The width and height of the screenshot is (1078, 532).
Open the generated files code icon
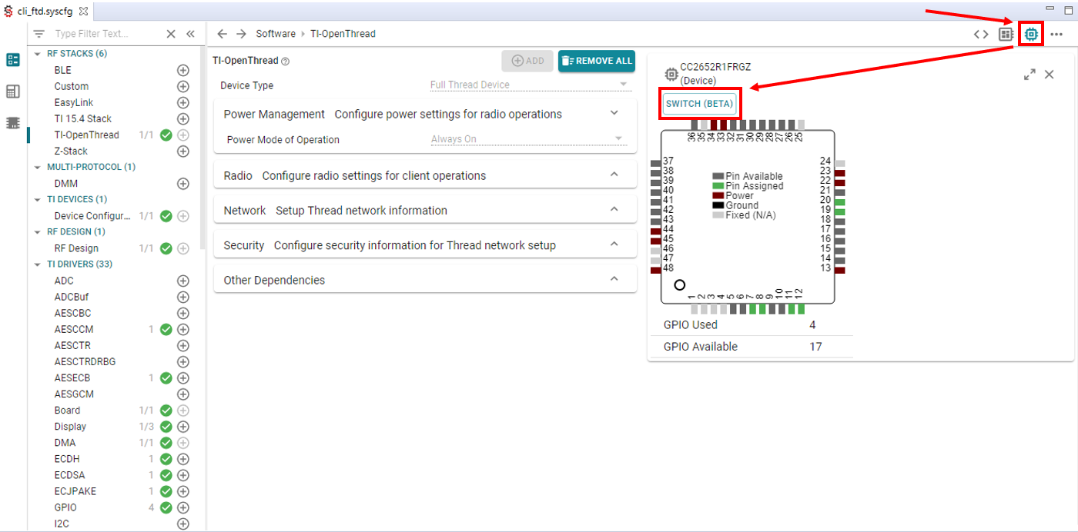point(981,34)
